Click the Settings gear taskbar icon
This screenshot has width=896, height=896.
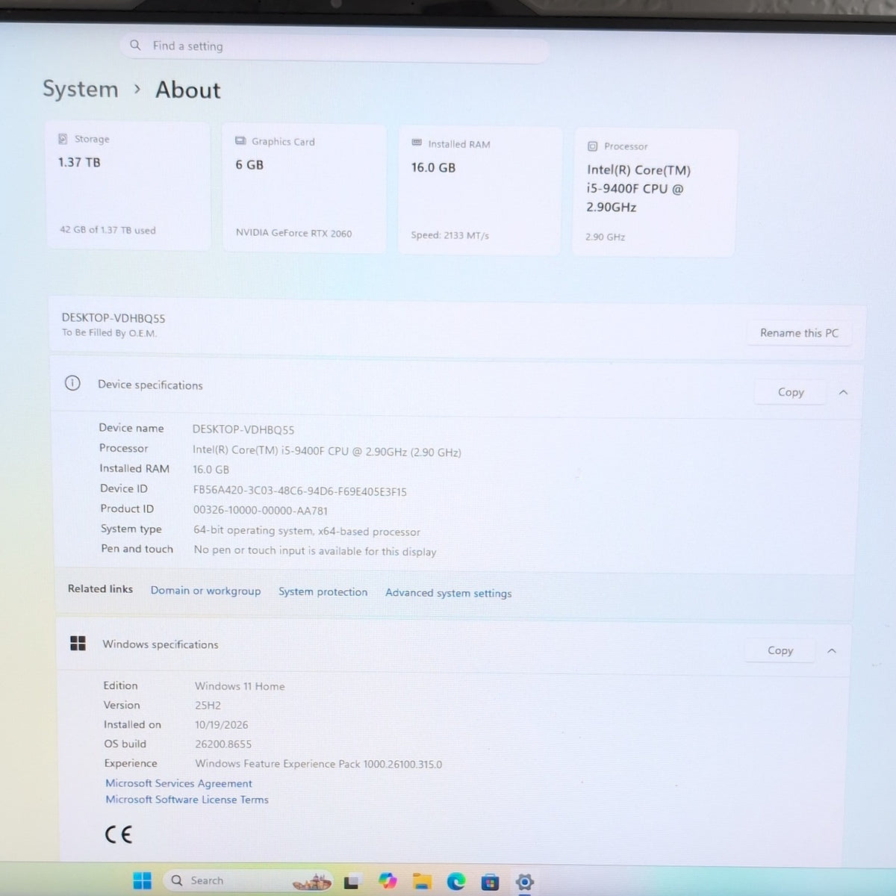pos(525,883)
